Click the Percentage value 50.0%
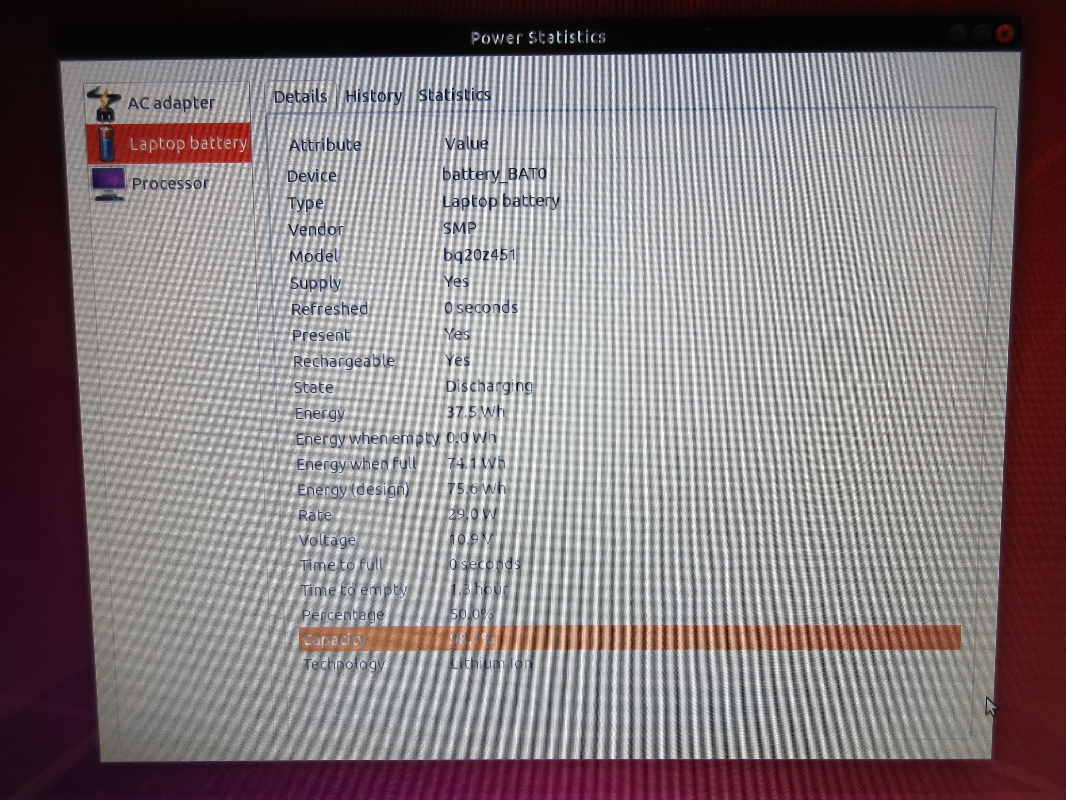 point(471,614)
